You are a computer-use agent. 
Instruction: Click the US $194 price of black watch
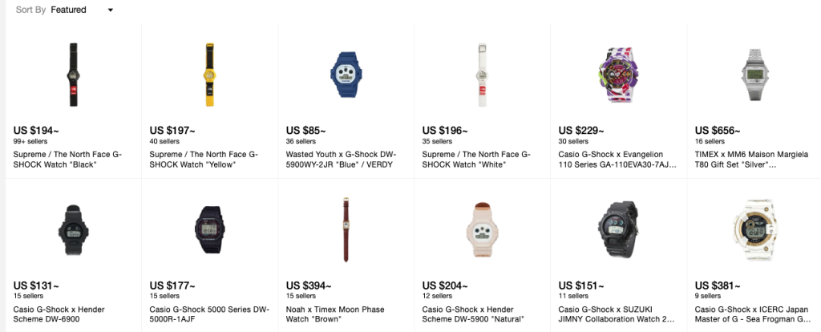pyautogui.click(x=36, y=130)
